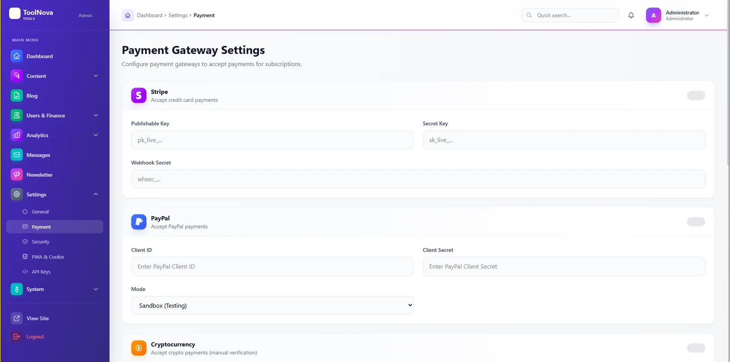Click the breadcrumb home icon
The image size is (730, 362).
[128, 15]
